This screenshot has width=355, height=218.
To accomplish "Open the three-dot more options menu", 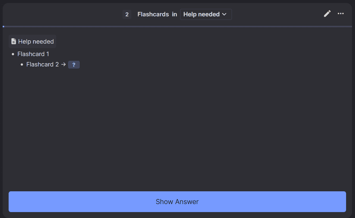I will tap(341, 14).
